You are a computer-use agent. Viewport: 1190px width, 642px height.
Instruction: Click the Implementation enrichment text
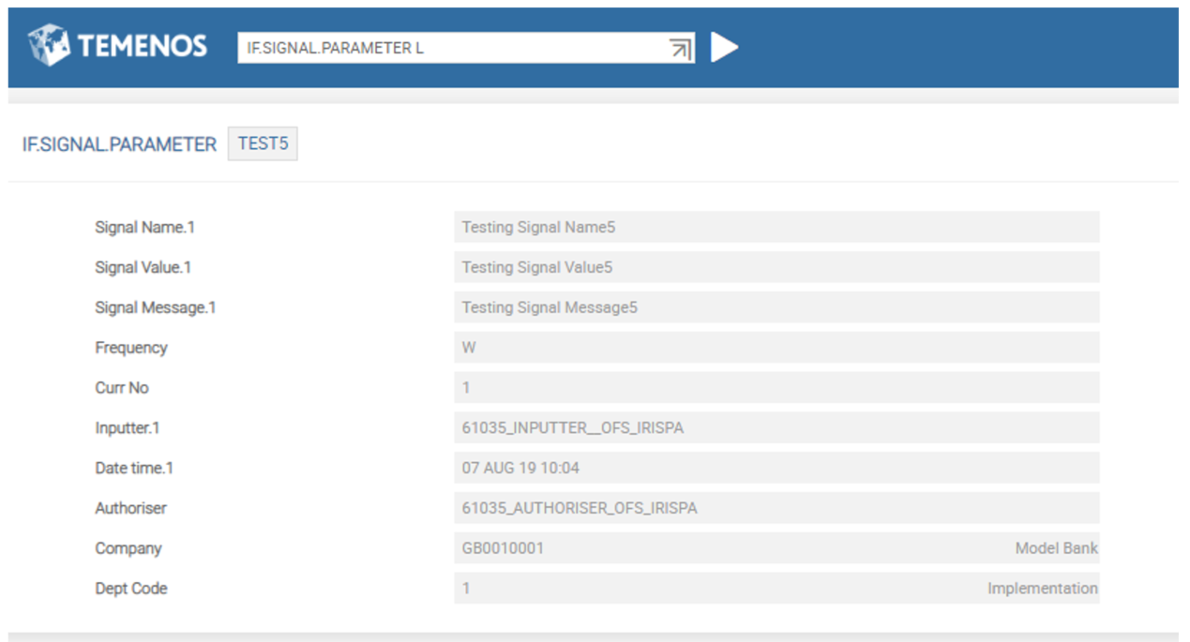[x=1042, y=589]
